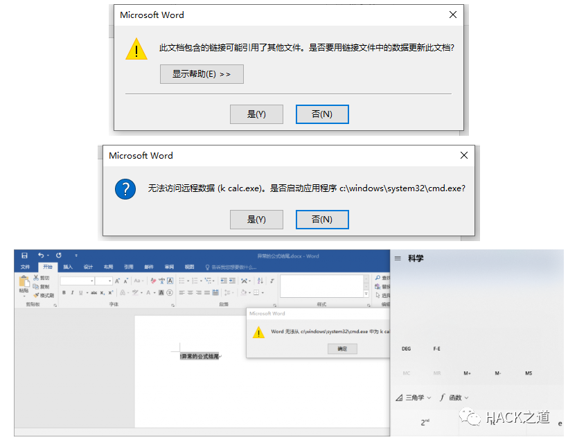Open the font name dropdown box
Screen dimensions: 568x442
(77, 281)
